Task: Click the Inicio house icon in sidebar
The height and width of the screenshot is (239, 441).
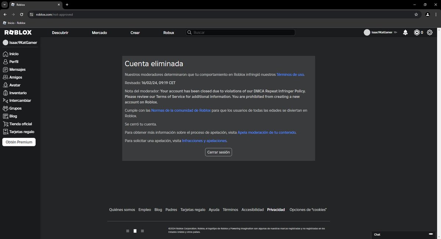Action: [x=6, y=54]
